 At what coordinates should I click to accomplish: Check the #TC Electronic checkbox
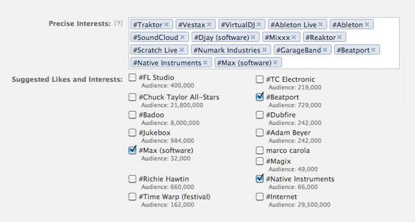pos(260,79)
